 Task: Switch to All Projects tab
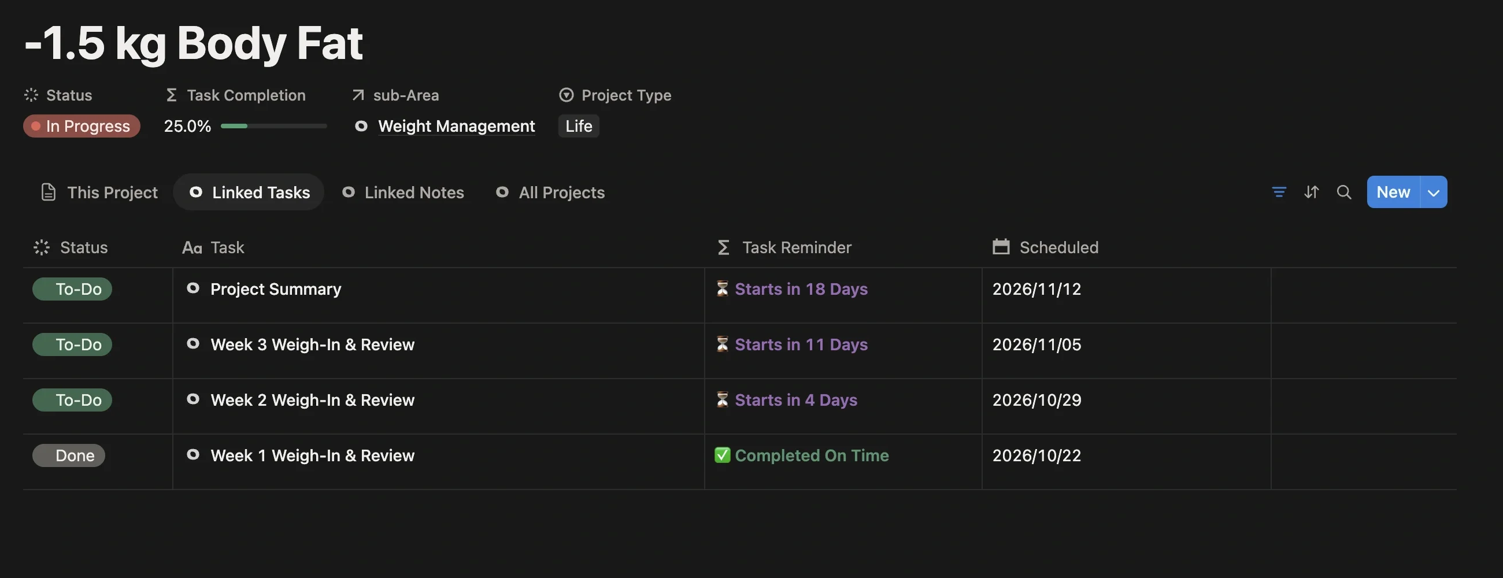pos(550,192)
